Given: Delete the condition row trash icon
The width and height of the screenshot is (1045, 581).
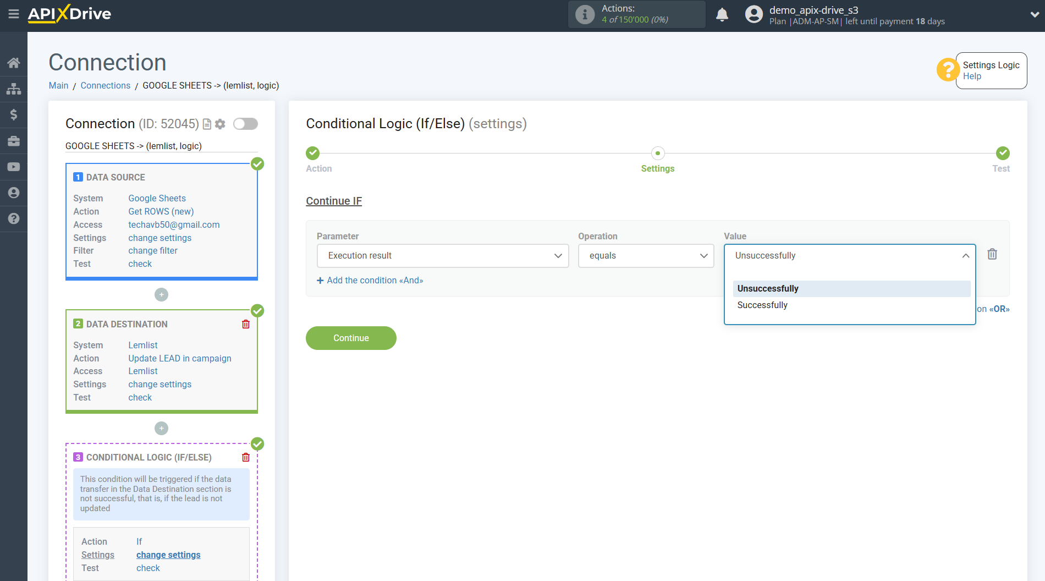Looking at the screenshot, I should pyautogui.click(x=992, y=254).
